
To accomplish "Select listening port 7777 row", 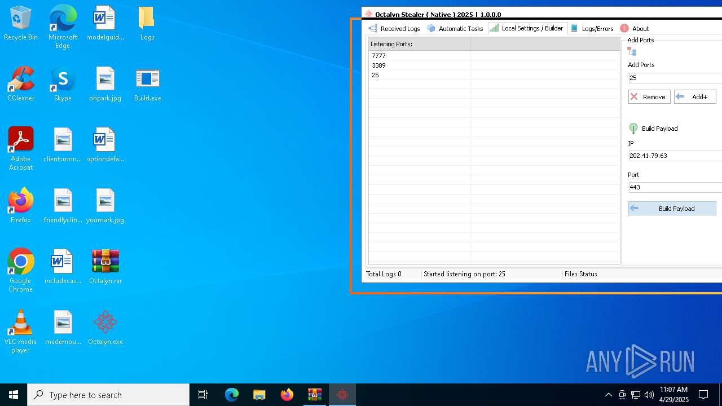I will [494, 56].
